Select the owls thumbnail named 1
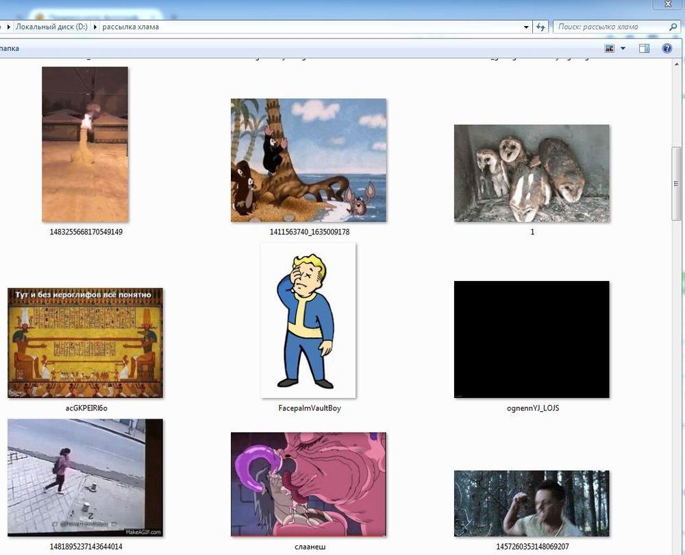Screen dimensions: 685x555 point(532,173)
